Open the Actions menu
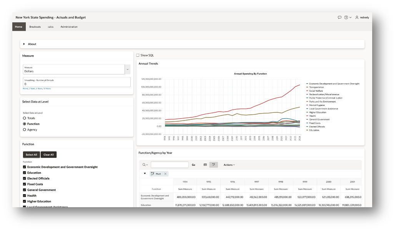396x231 pixels. click(x=229, y=165)
